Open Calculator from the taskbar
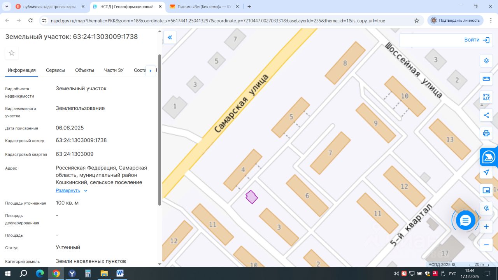The image size is (498, 280). click(88, 273)
